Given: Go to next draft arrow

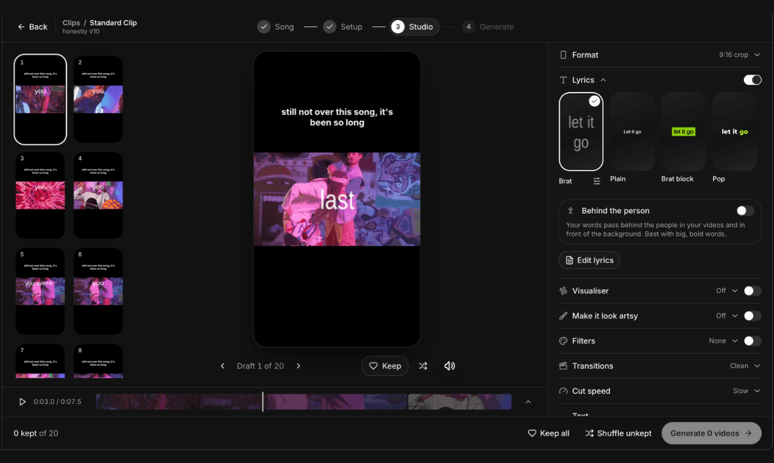Looking at the screenshot, I should (299, 366).
